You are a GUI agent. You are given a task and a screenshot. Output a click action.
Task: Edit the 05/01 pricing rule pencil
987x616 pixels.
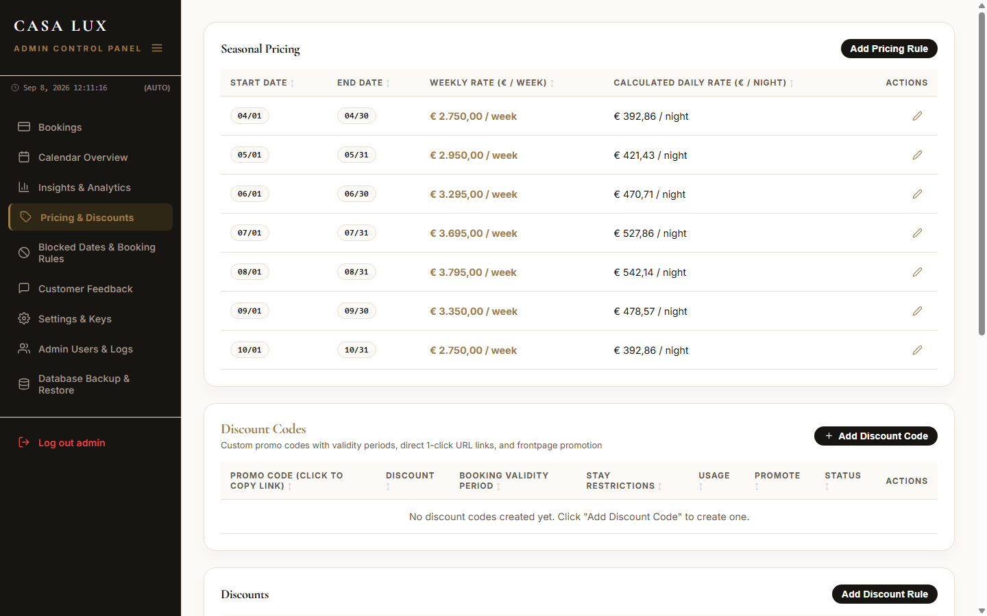click(917, 155)
